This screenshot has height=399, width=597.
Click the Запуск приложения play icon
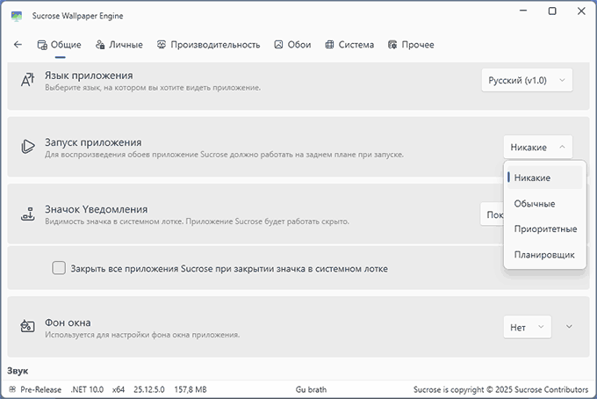[x=26, y=147]
